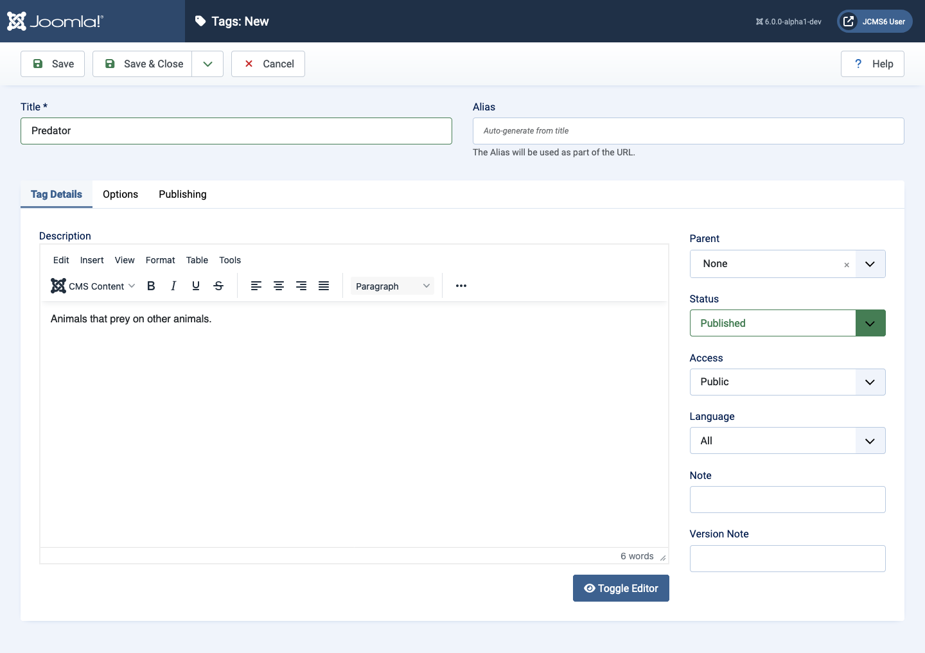Screen dimensions: 925x653
Task: Justify the description text
Action: coord(324,286)
